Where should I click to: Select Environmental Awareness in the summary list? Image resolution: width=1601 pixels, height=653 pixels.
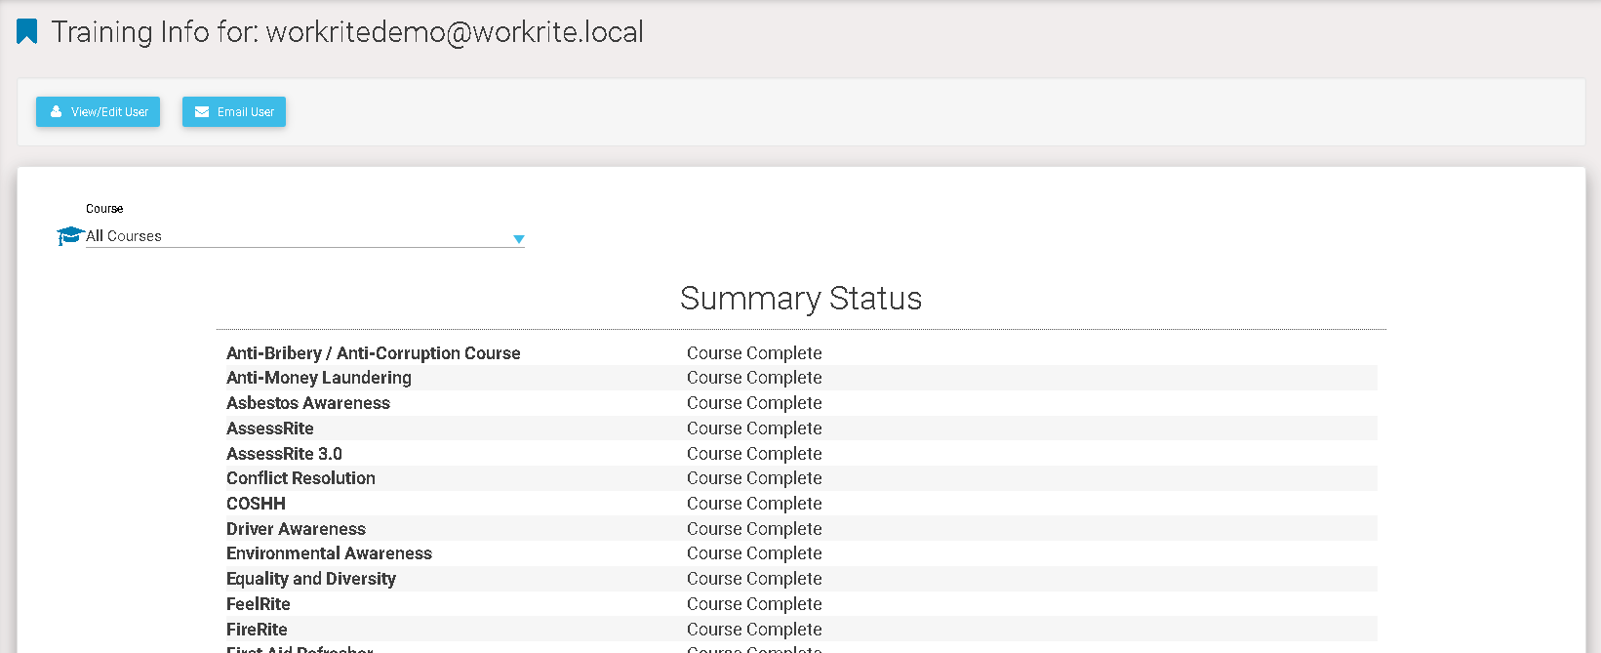point(329,553)
